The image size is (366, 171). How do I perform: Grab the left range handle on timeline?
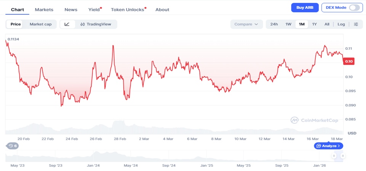pos(334,156)
